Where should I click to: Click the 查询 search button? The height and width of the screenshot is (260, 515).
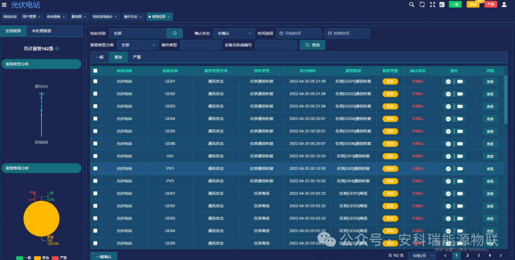tap(312, 45)
